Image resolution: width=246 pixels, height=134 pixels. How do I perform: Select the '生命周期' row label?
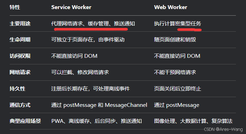point(20,40)
